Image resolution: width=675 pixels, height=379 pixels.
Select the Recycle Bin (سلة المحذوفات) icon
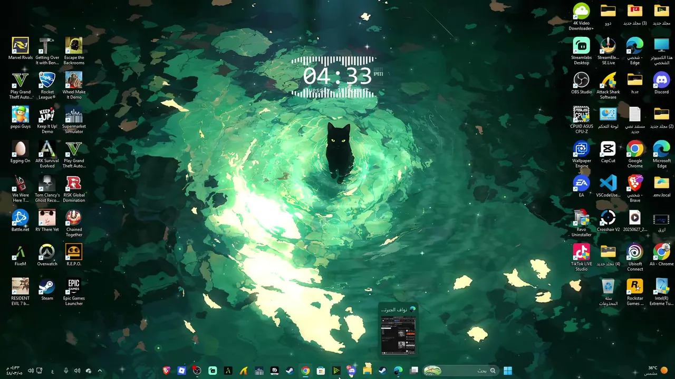coord(608,292)
